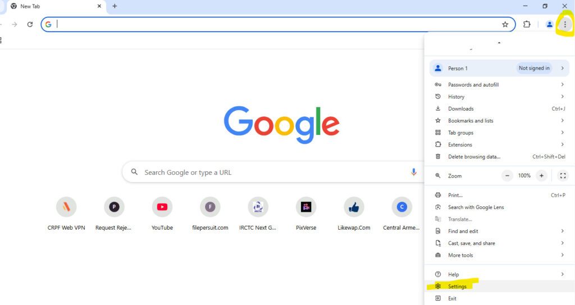575x305 pixels.
Task: Expand Extensions submenu in the menu
Action: [499, 144]
